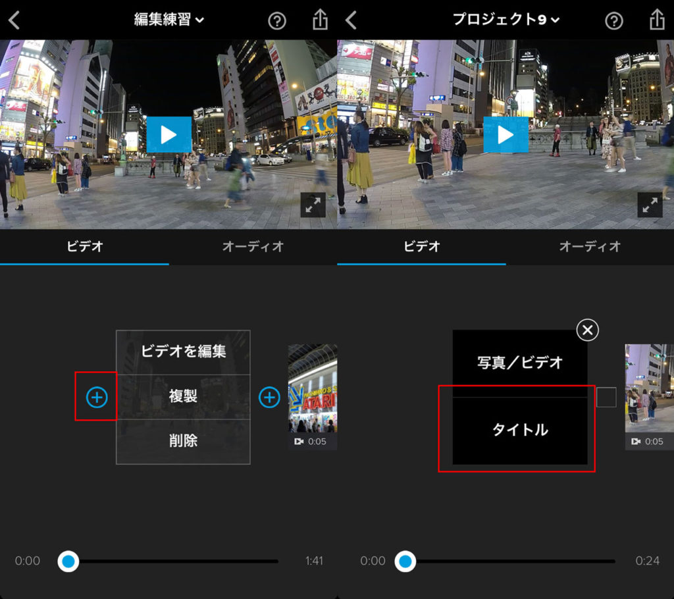674x599 pixels.
Task: Open help in the プロジェクト9 screen
Action: point(613,20)
